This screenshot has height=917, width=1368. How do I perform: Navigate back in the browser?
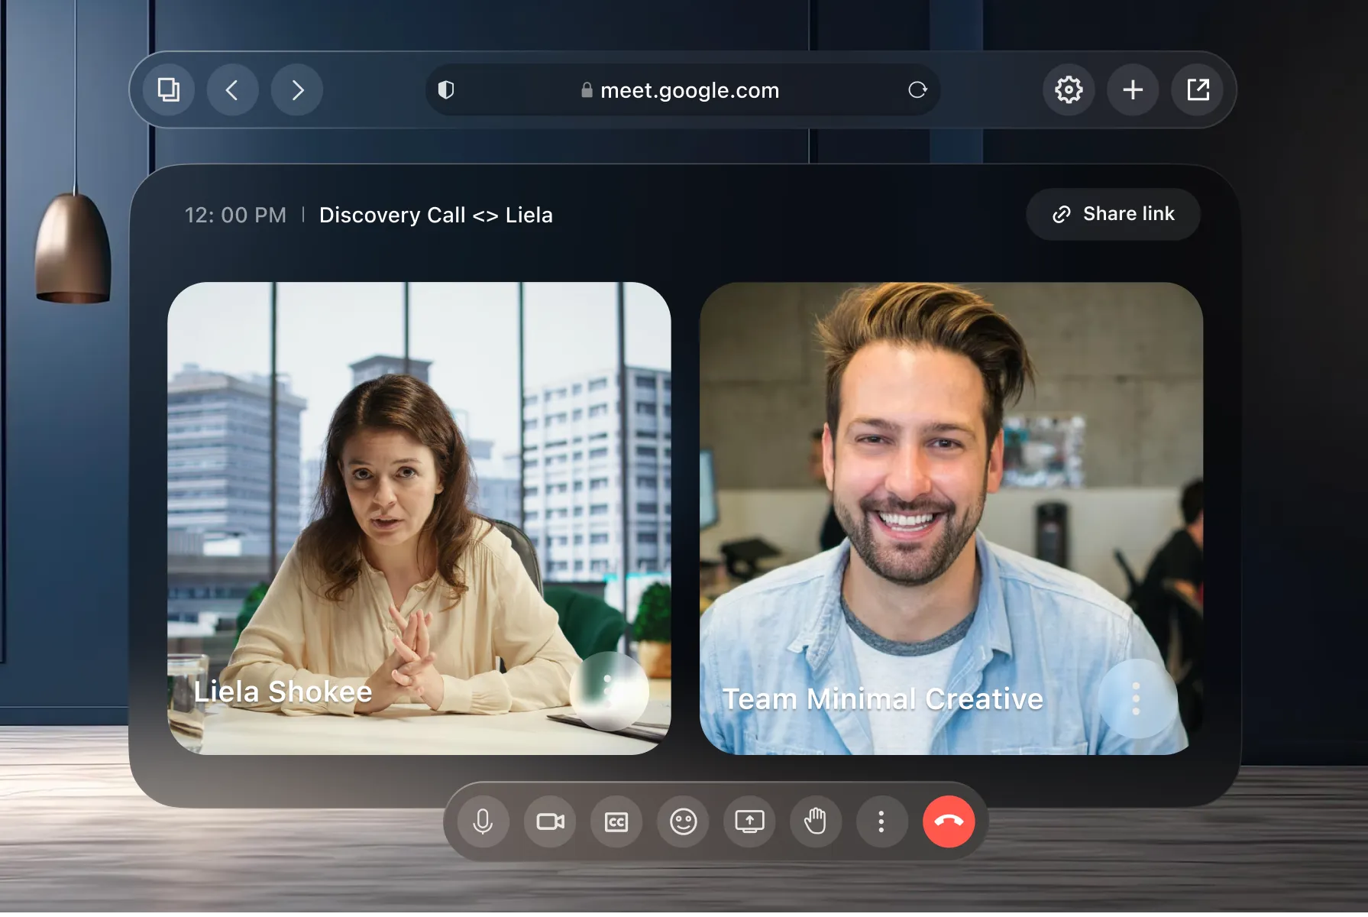pos(233,89)
